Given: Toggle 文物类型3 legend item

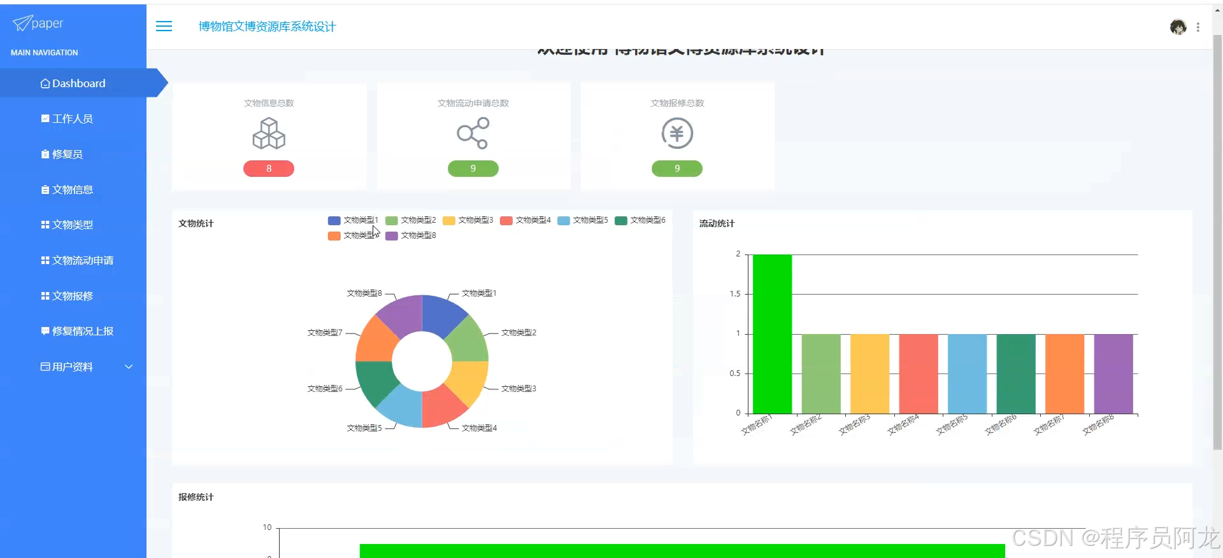Looking at the screenshot, I should point(468,220).
